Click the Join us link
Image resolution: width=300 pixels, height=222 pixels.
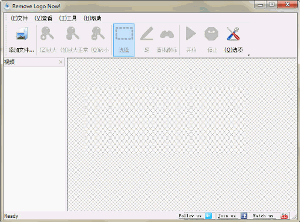coord(227,216)
